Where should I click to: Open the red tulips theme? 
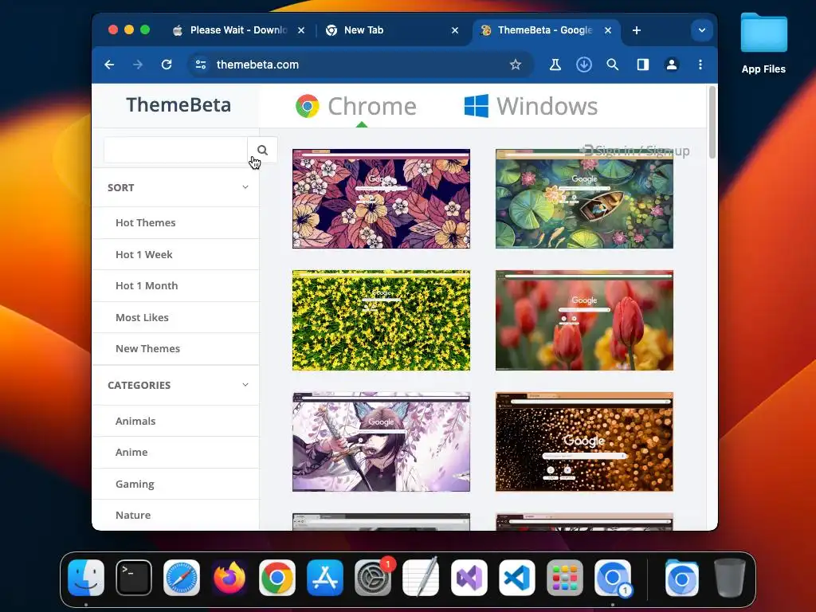584,320
